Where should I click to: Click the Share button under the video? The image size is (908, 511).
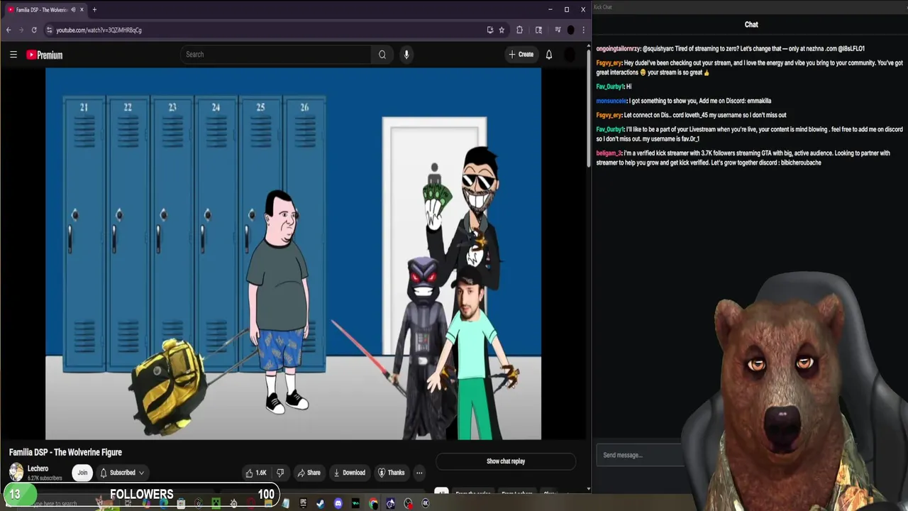309,473
